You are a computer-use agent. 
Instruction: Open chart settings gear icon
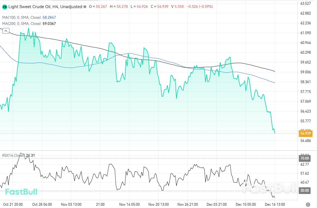tap(308, 205)
